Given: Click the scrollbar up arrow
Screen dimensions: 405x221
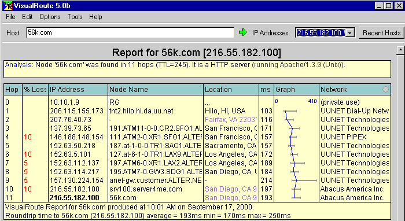Looking at the screenshot, I should click(x=400, y=50).
